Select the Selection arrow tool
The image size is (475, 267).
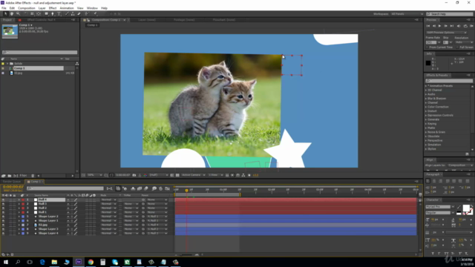pyautogui.click(x=5, y=13)
